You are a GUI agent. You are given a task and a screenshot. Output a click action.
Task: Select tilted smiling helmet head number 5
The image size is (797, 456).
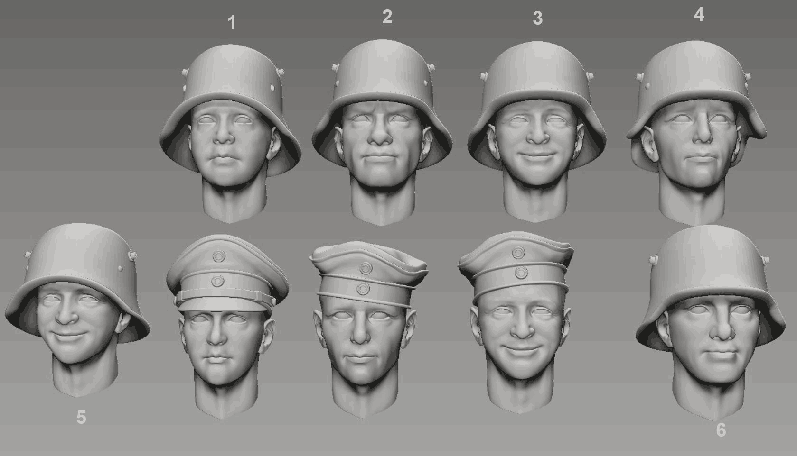[77, 310]
